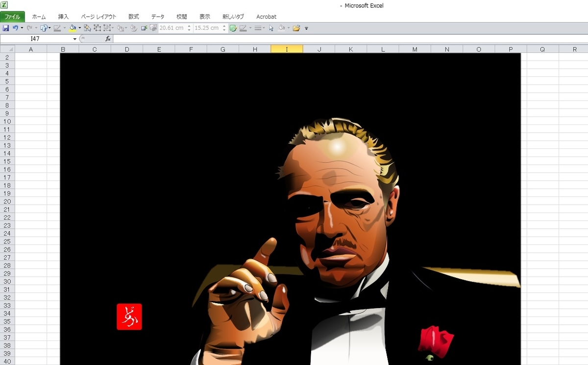Click the shape width field 15.25 cm

[x=207, y=28]
